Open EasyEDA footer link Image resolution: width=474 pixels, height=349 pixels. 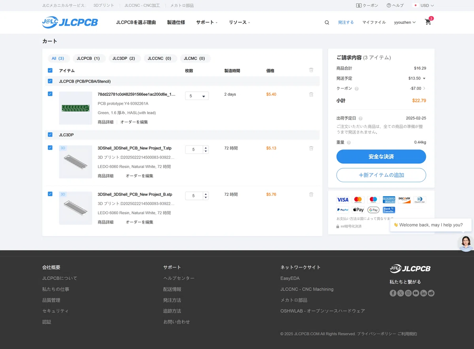tap(290, 278)
